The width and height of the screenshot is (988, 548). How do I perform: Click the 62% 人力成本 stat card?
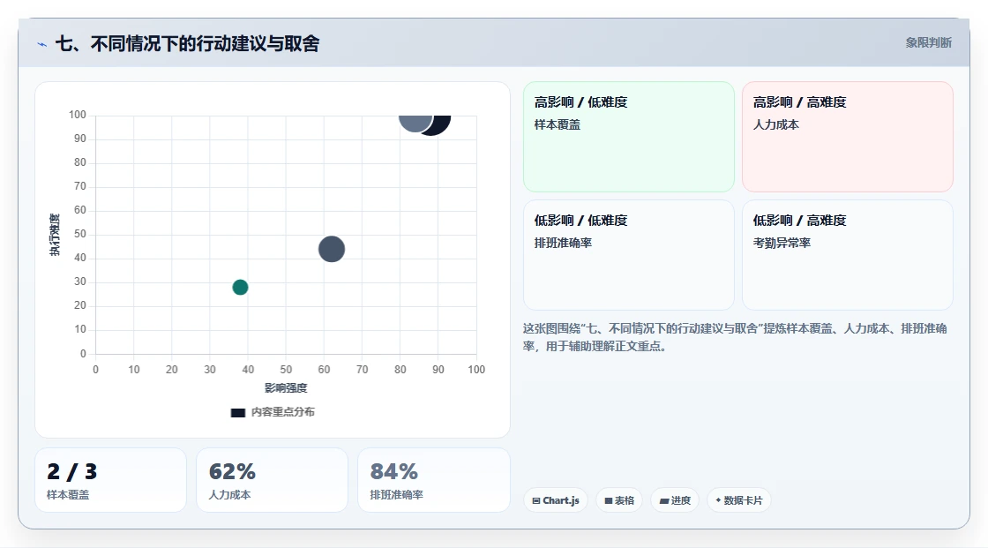point(273,481)
